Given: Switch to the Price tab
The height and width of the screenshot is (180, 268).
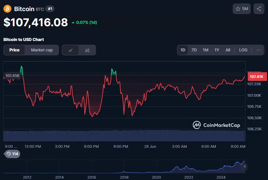Looking at the screenshot, I should [x=14, y=50].
